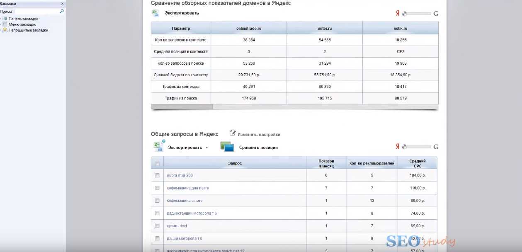
Task: Click the upper Yandex-Google slider handle
Action: pyautogui.click(x=405, y=14)
